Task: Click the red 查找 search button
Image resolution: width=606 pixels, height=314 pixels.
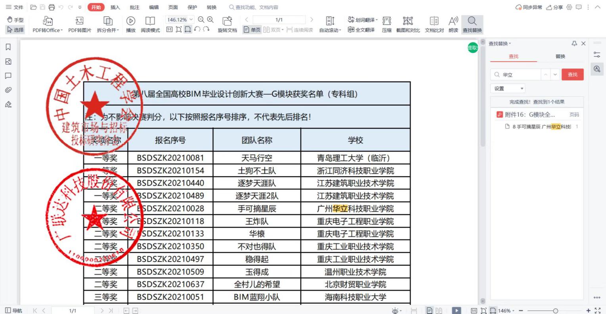Action: click(x=572, y=75)
